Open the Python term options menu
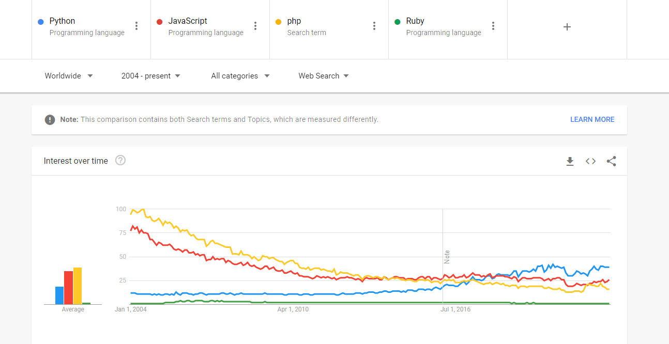Screen dimensions: 669x344 click(x=136, y=26)
